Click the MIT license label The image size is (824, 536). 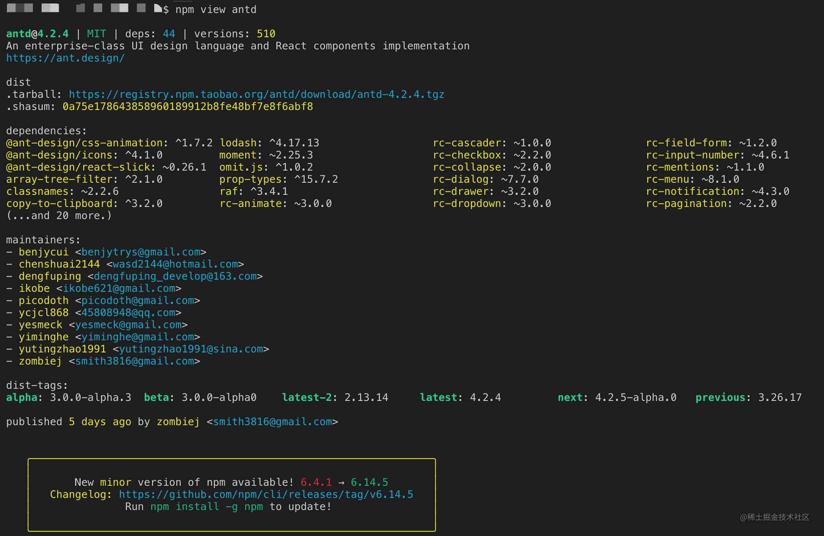(97, 34)
